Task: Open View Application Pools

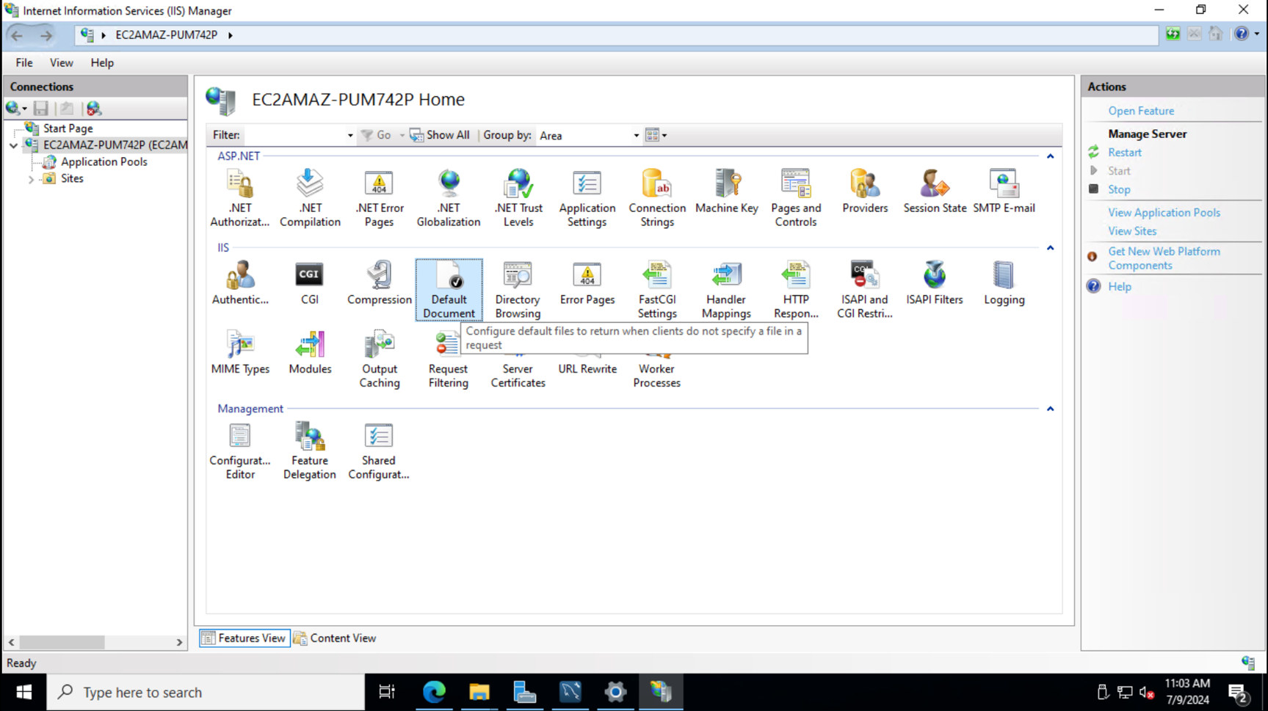Action: click(x=1163, y=212)
